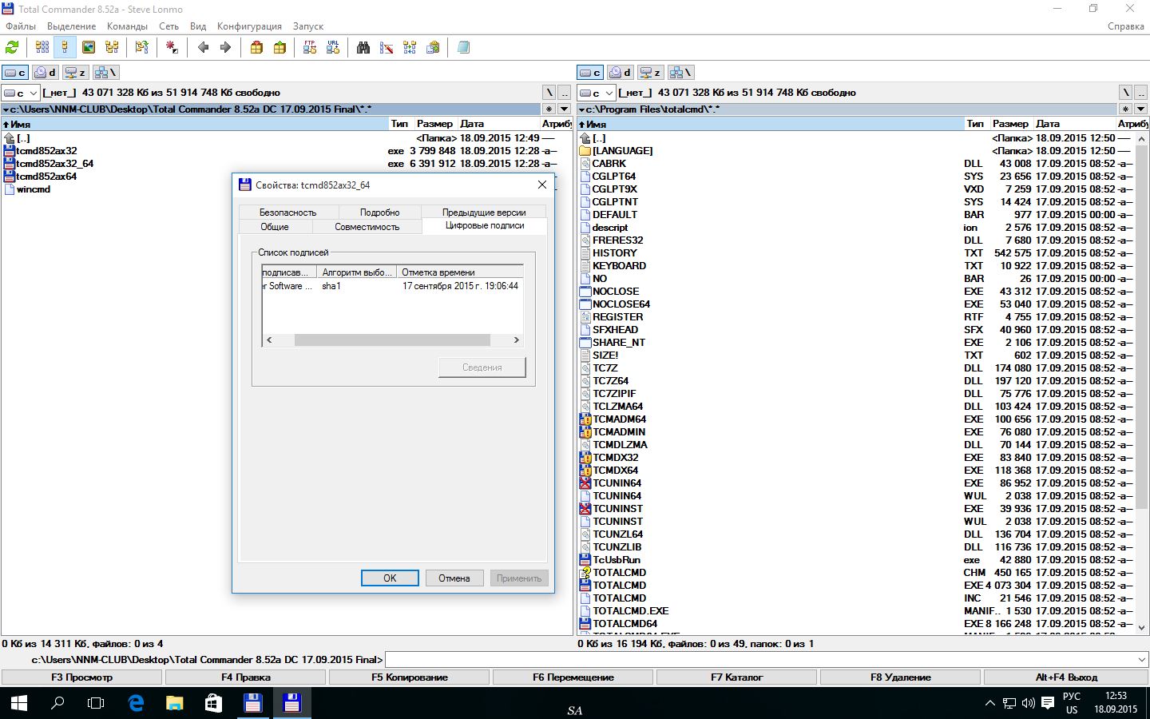Viewport: 1150px width, 719px height.
Task: Select drive d in the right panel
Action: (620, 73)
